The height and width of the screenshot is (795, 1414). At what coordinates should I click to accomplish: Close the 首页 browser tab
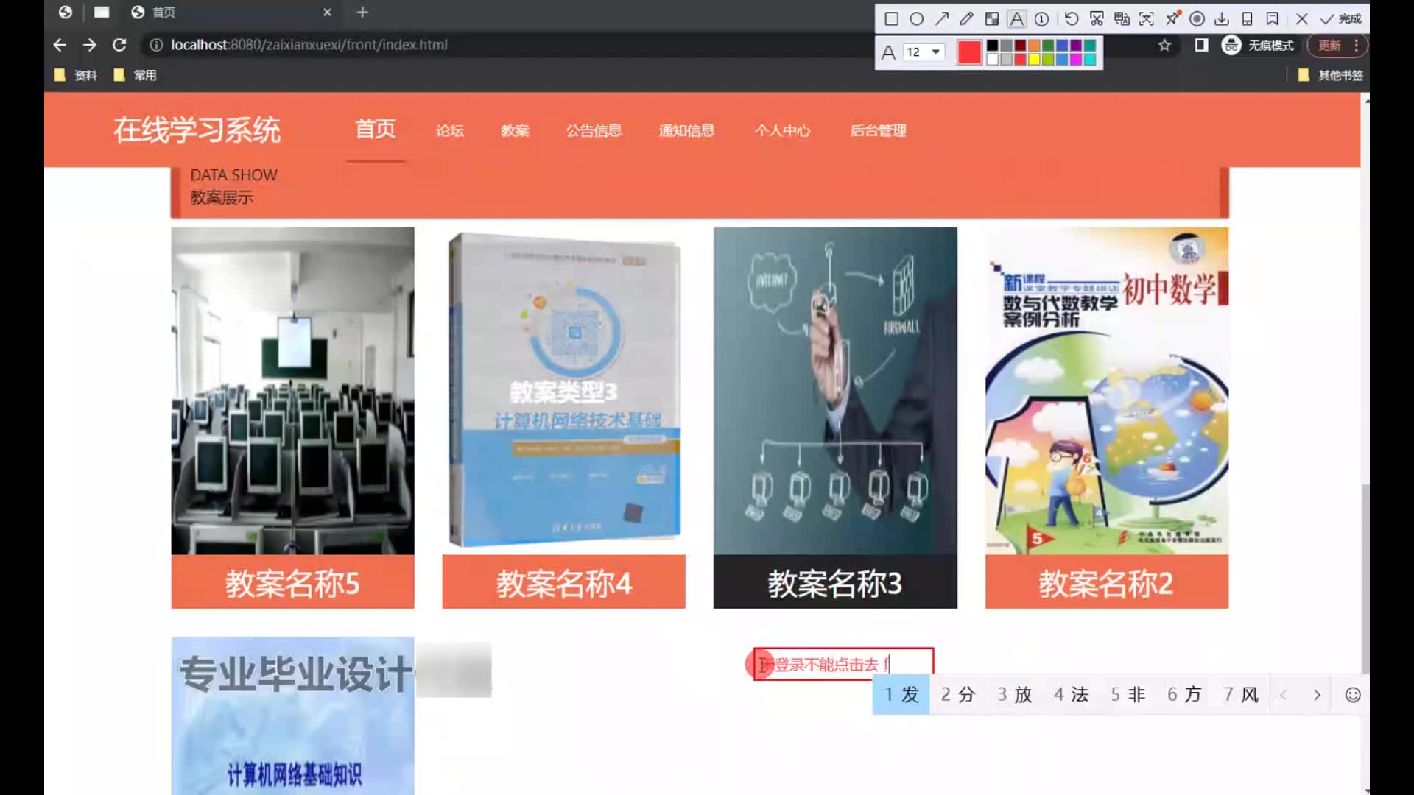click(327, 13)
